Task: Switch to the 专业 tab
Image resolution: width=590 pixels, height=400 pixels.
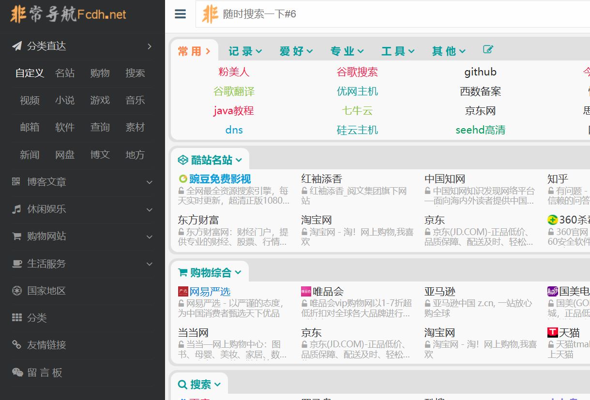Action: 347,51
